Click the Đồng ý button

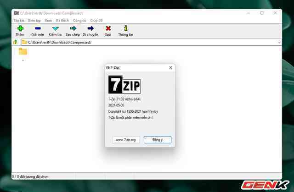pyautogui.click(x=158, y=140)
